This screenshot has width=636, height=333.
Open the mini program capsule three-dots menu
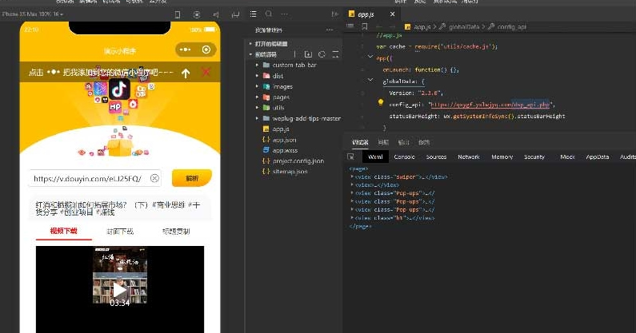click(x=186, y=50)
